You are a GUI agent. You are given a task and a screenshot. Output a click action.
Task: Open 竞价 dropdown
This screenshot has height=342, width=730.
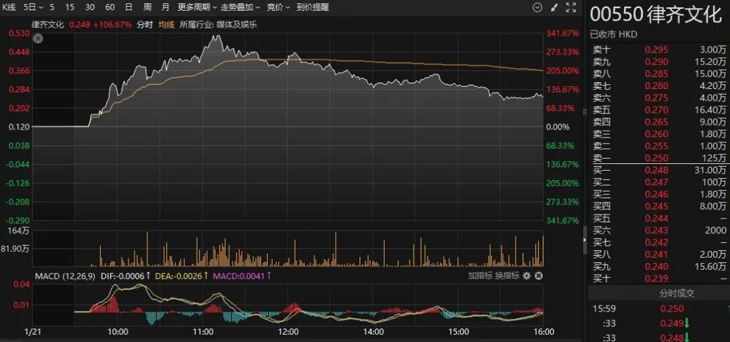coord(278,7)
